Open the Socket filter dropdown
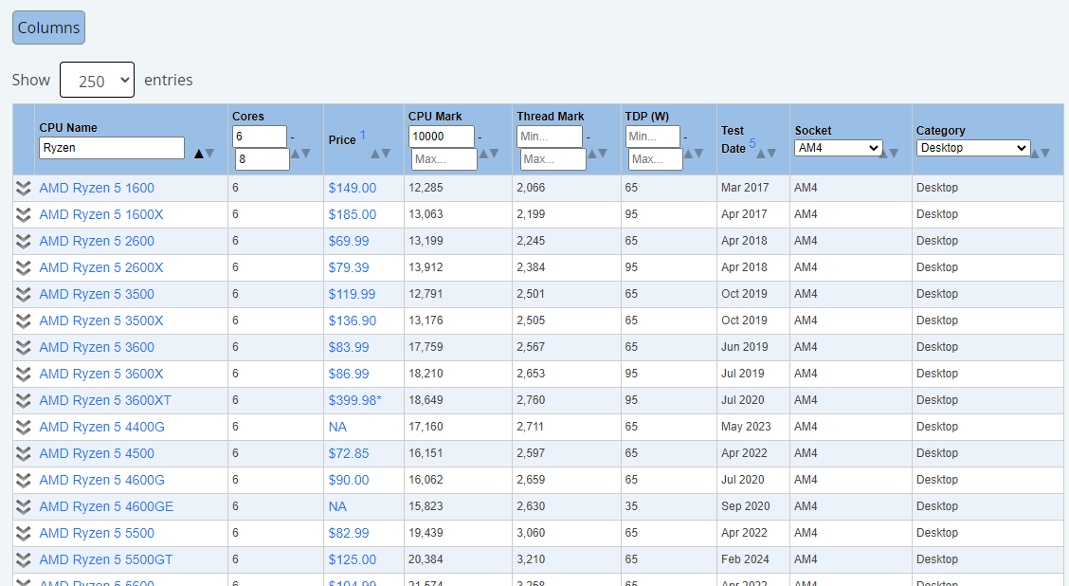The width and height of the screenshot is (1069, 586). pos(838,148)
